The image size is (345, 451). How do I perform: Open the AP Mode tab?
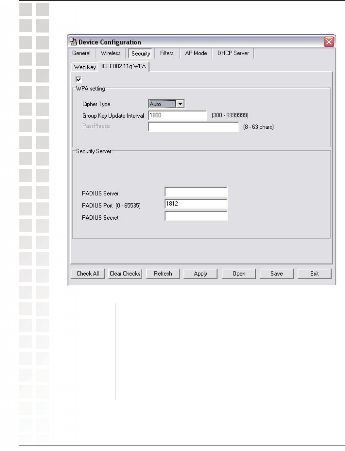196,53
